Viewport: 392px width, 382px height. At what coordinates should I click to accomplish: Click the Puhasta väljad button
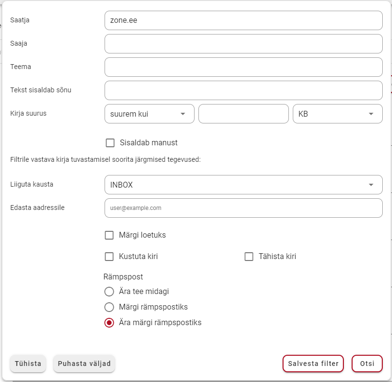pyautogui.click(x=84, y=364)
